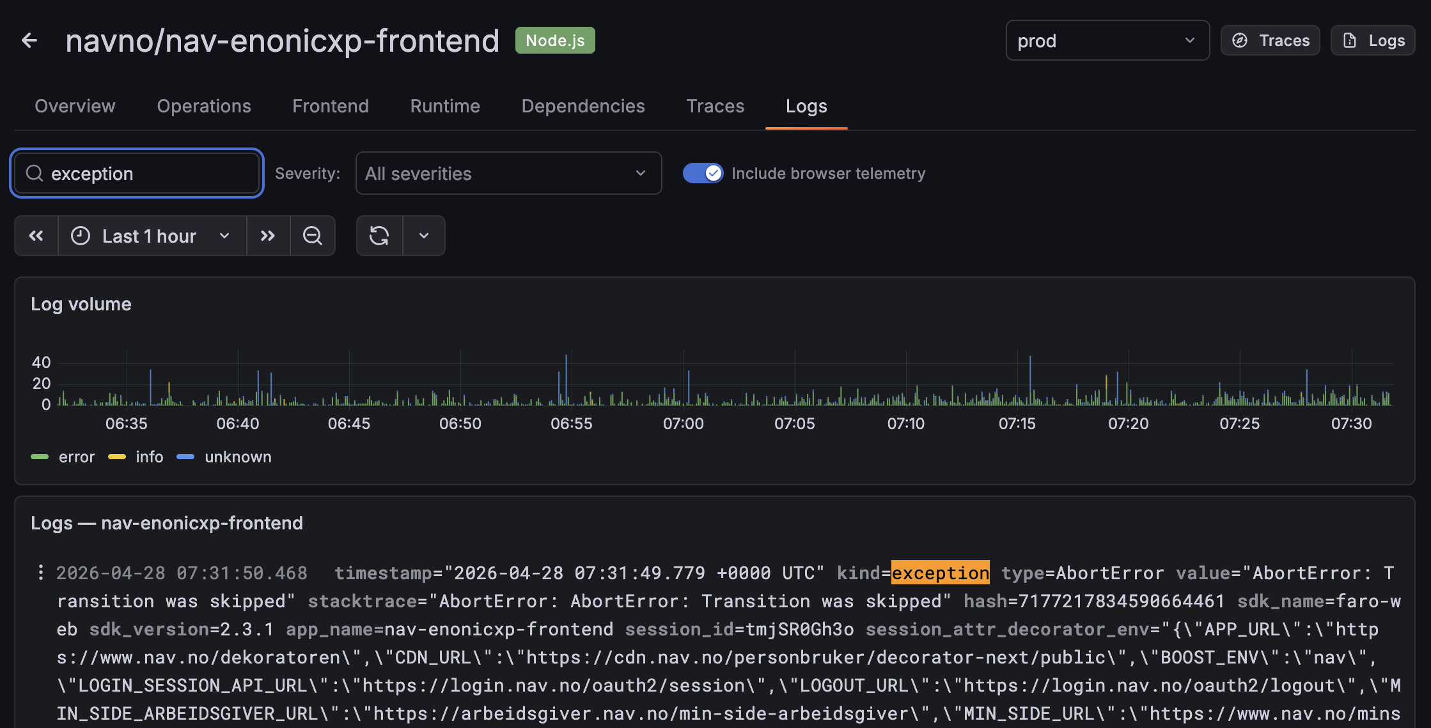Shift time range forward with double-right chevrons
This screenshot has height=728, width=1431.
click(x=268, y=236)
